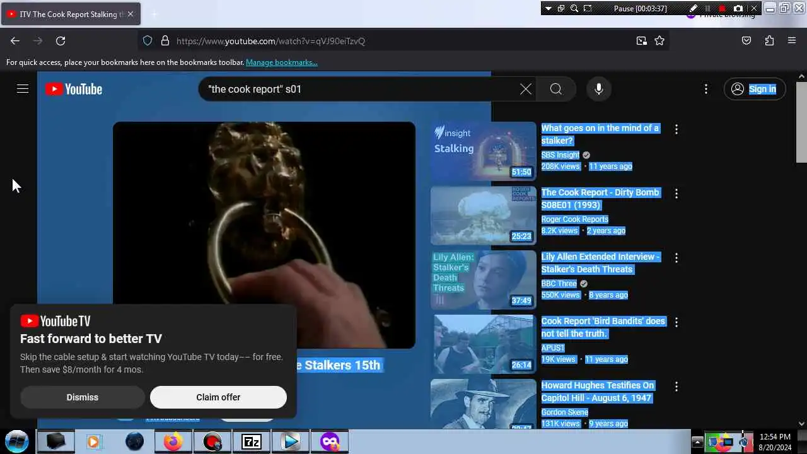Sign in to YouTube

pos(755,89)
